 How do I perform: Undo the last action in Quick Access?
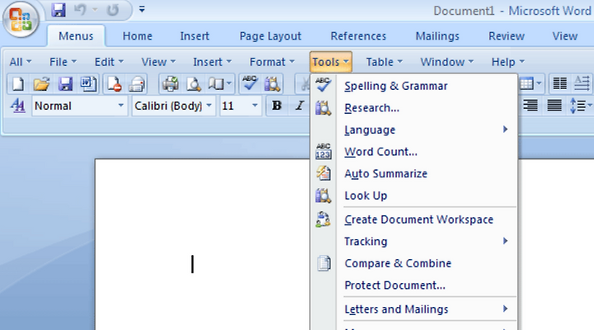click(x=79, y=10)
